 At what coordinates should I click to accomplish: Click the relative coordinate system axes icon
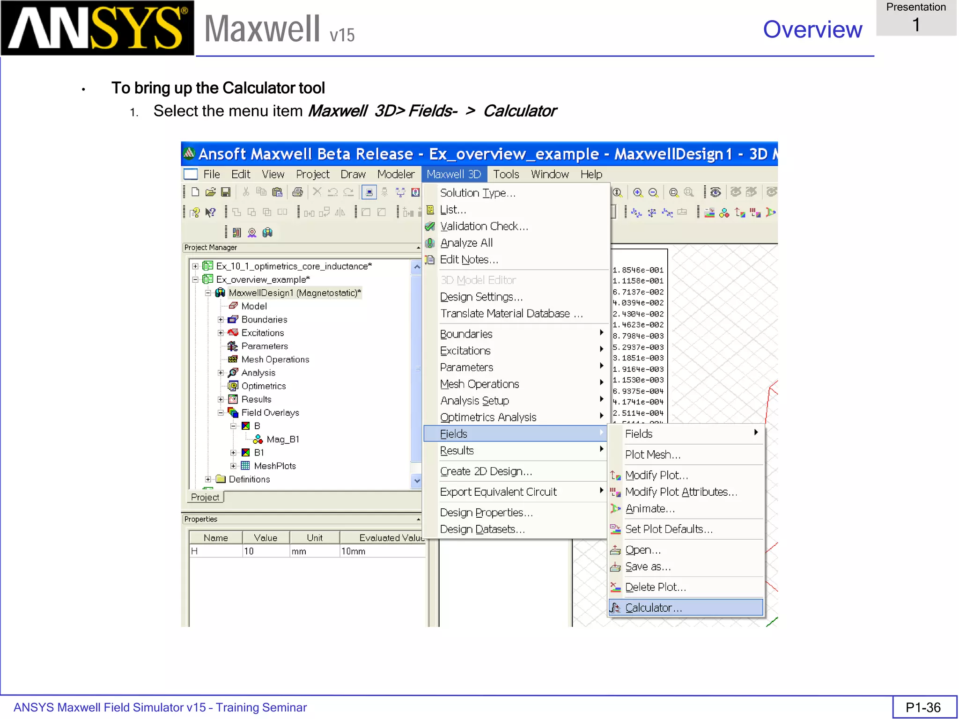(x=636, y=213)
